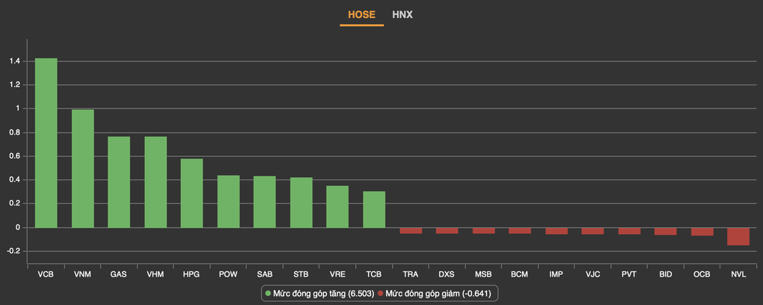Click the HPG axis label

click(x=191, y=274)
